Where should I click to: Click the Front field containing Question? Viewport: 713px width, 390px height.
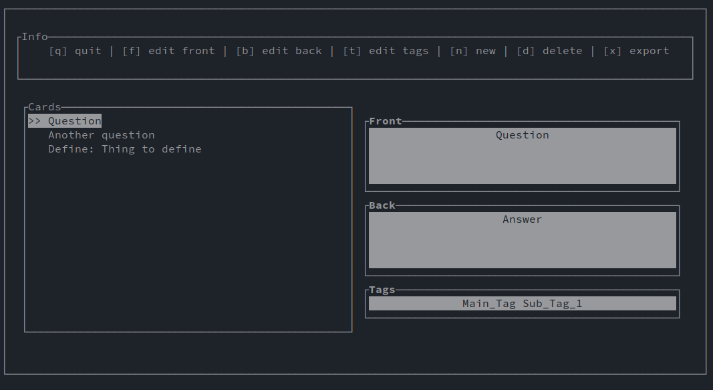[x=523, y=156]
